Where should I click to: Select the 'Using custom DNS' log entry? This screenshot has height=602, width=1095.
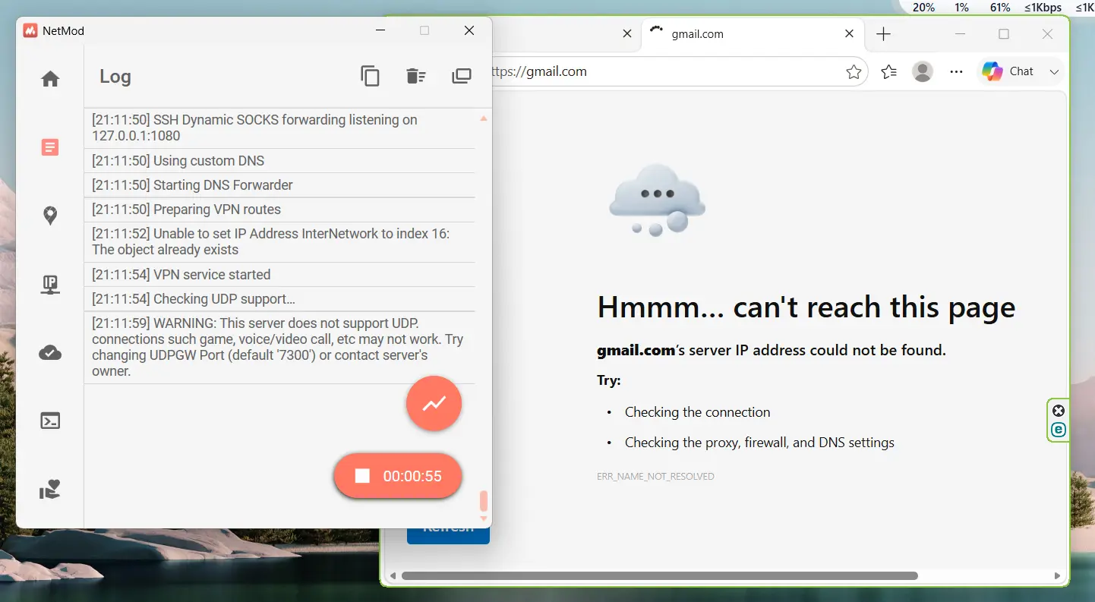point(279,161)
